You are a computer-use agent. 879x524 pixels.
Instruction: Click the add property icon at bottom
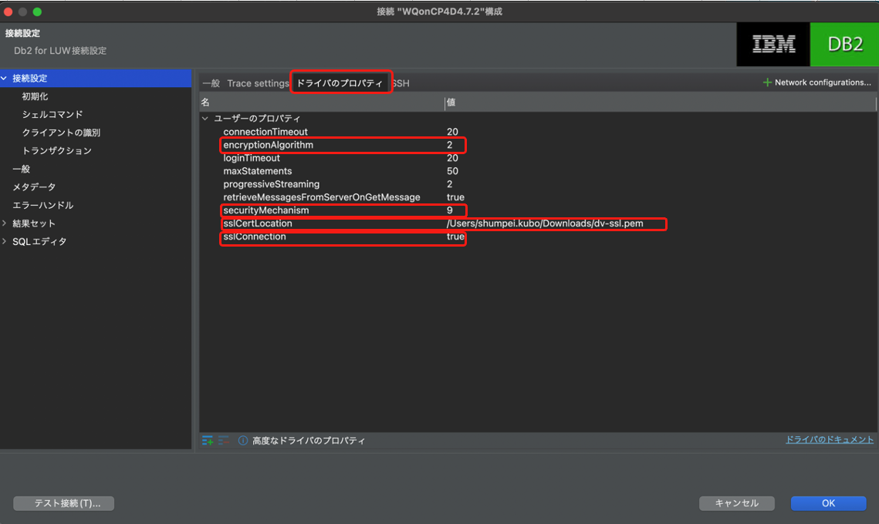[x=208, y=441]
